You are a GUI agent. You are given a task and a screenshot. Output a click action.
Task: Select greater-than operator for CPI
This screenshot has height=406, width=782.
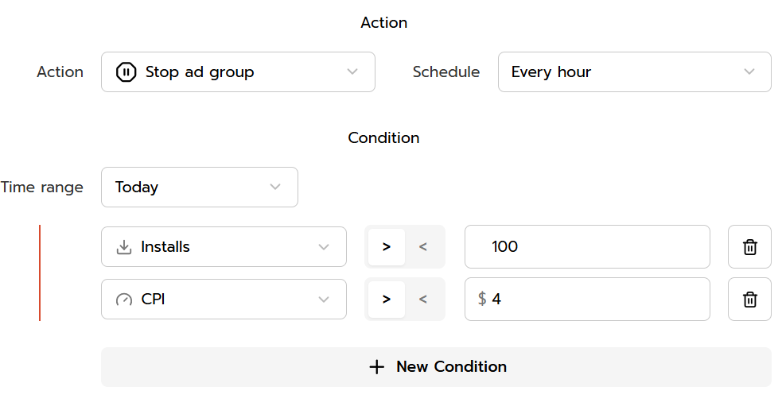(x=387, y=300)
